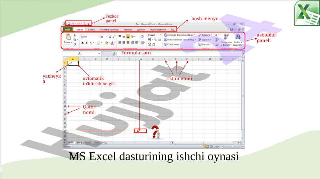Click the Fill Color bucket swatch
Screen dimensions: 320x179
(106, 43)
